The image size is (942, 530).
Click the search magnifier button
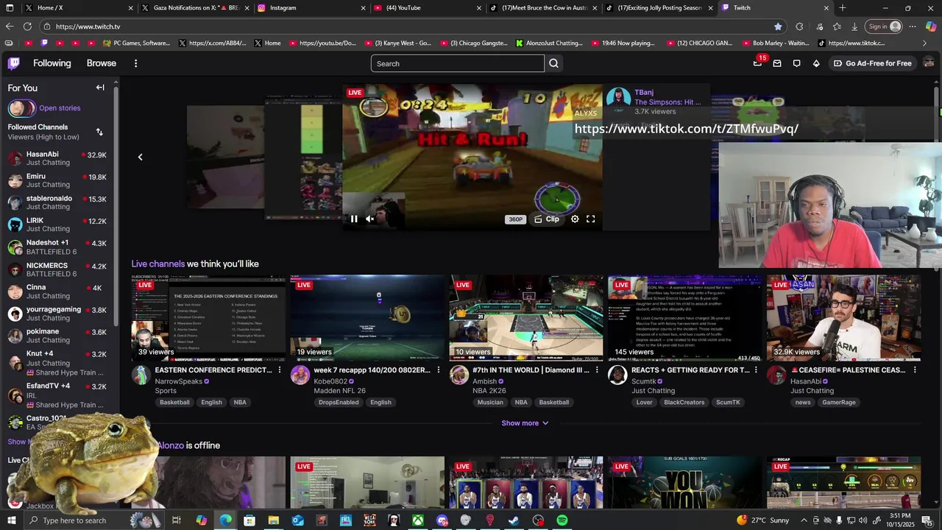pyautogui.click(x=553, y=63)
